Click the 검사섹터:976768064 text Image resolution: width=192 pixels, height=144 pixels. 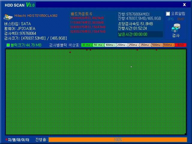pos(20,33)
